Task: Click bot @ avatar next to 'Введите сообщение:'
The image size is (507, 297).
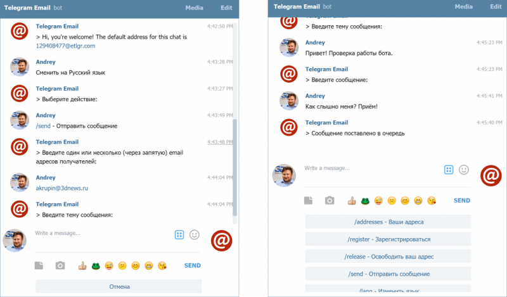Action: [289, 74]
